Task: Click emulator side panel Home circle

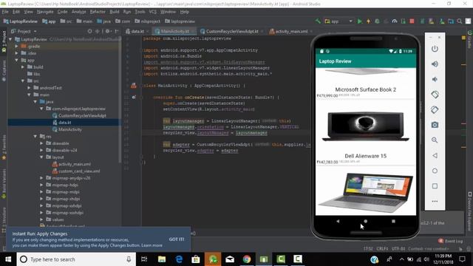Action: click(x=435, y=171)
